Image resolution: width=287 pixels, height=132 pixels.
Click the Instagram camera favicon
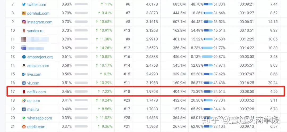[24, 22]
